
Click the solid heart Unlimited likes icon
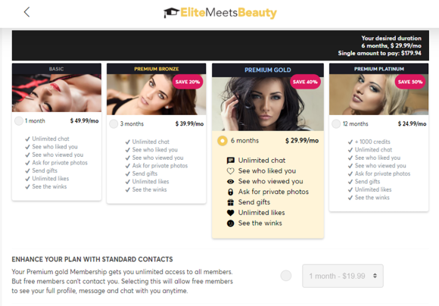tap(230, 213)
